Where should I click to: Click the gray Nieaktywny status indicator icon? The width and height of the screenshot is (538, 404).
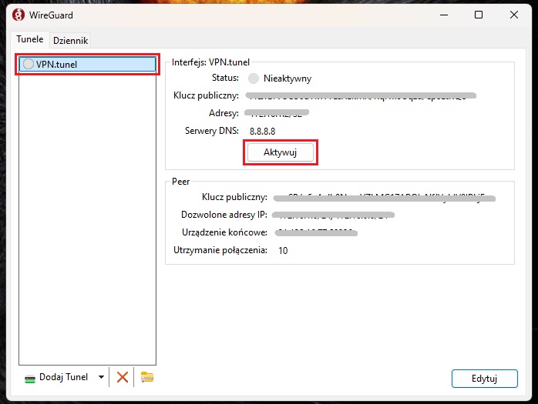[254, 78]
